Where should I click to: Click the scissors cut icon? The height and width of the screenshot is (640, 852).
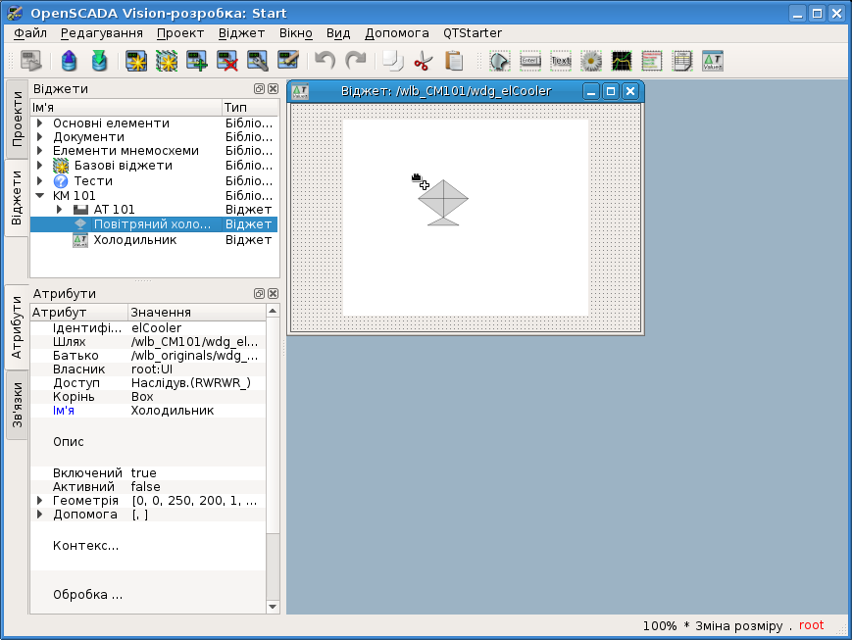click(x=423, y=61)
